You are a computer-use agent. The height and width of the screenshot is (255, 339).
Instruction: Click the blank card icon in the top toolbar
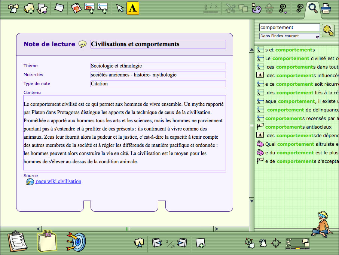59,8
